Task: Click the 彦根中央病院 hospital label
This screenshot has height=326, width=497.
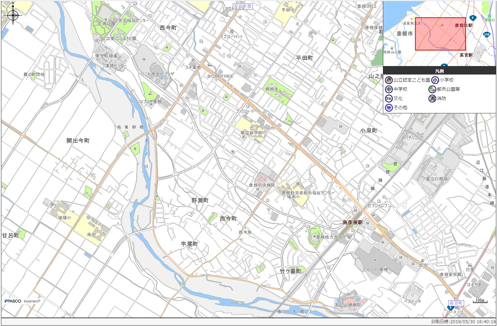Action: (x=262, y=185)
